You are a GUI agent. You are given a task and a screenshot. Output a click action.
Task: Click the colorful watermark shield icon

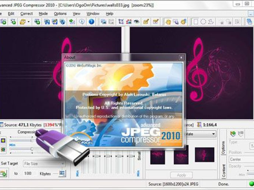(233, 134)
